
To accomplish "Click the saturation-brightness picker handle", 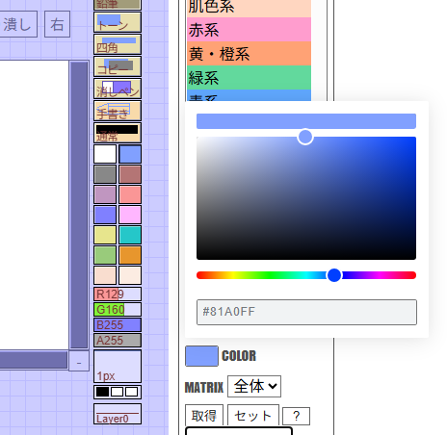I will click(x=305, y=137).
